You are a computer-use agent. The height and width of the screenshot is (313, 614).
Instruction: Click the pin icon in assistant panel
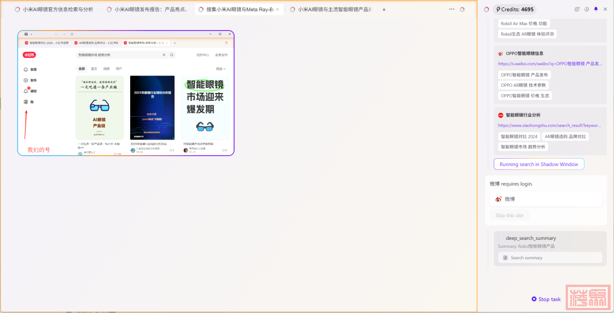pos(596,9)
